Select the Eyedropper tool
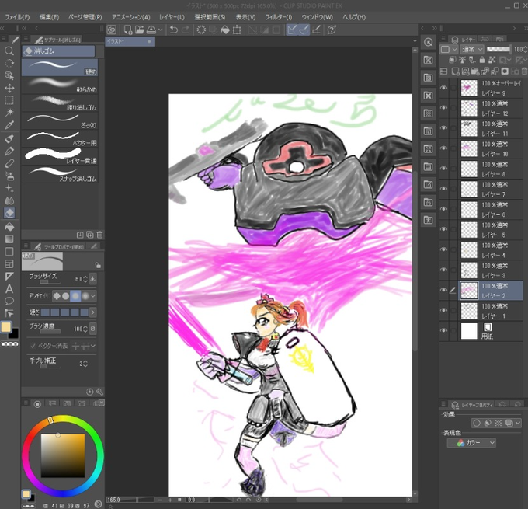528x509 pixels. pos(9,125)
